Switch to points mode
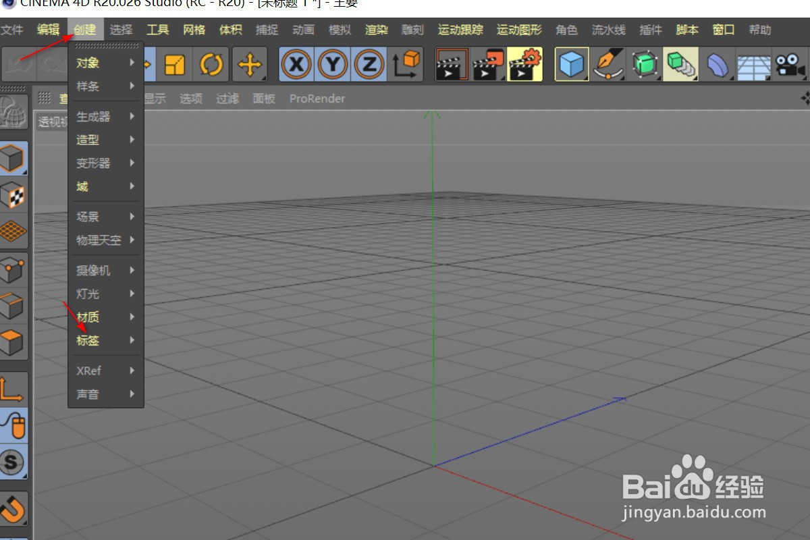810x540 pixels. click(13, 271)
